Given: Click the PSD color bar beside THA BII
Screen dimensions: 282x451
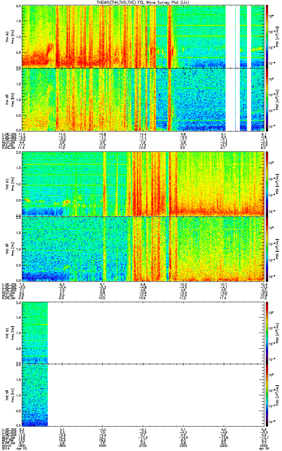Looking at the screenshot, I should [267, 99].
